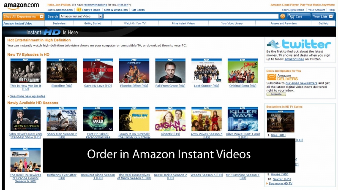
Task: Click the Twitter bird logo
Action: [x=274, y=44]
